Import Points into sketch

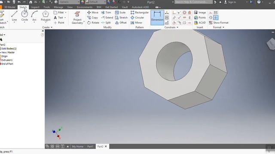(200, 18)
